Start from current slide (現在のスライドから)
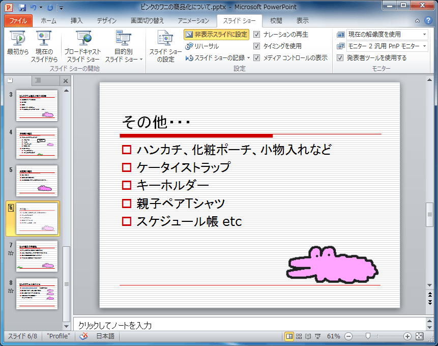438x346 pixels. pos(44,46)
